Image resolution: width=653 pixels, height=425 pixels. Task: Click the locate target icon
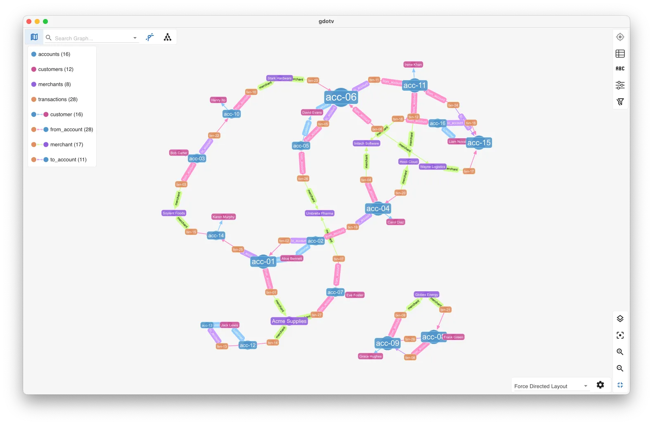(x=620, y=37)
